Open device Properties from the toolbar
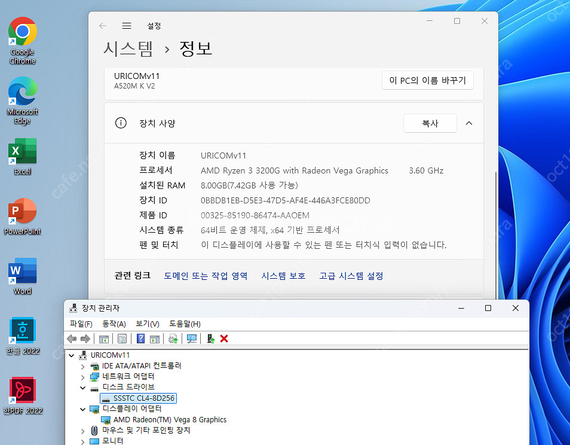This screenshot has height=445, width=570. 122,339
